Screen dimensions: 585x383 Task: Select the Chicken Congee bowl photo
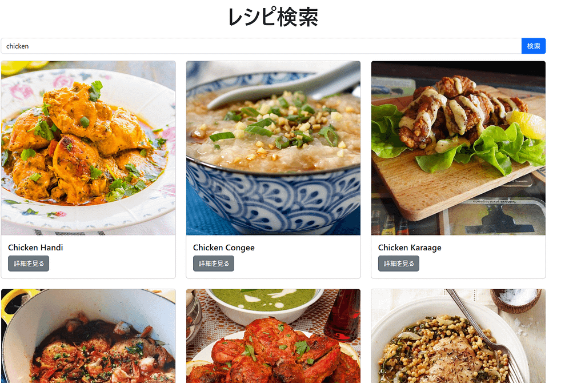[x=274, y=148]
